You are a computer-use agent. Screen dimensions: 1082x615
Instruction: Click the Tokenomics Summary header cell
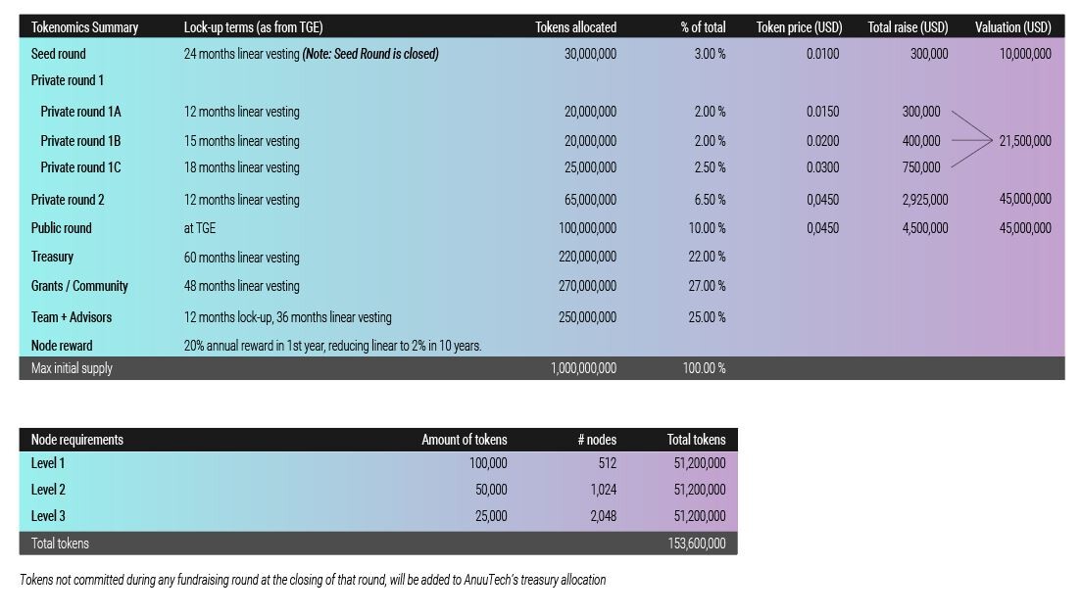pos(84,27)
